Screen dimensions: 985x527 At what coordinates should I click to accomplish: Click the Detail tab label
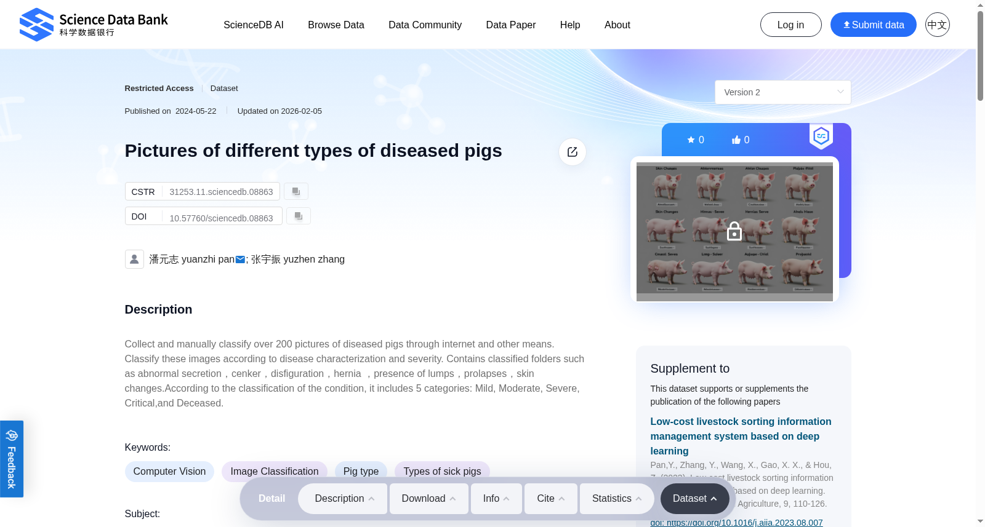click(x=271, y=499)
